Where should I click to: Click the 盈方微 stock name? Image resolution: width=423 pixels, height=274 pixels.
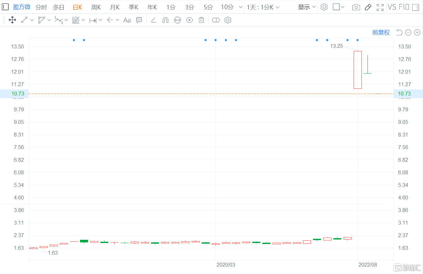(22, 7)
